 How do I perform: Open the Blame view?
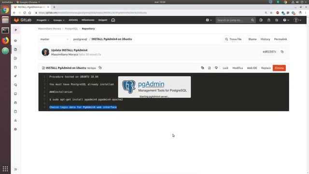(x=253, y=39)
